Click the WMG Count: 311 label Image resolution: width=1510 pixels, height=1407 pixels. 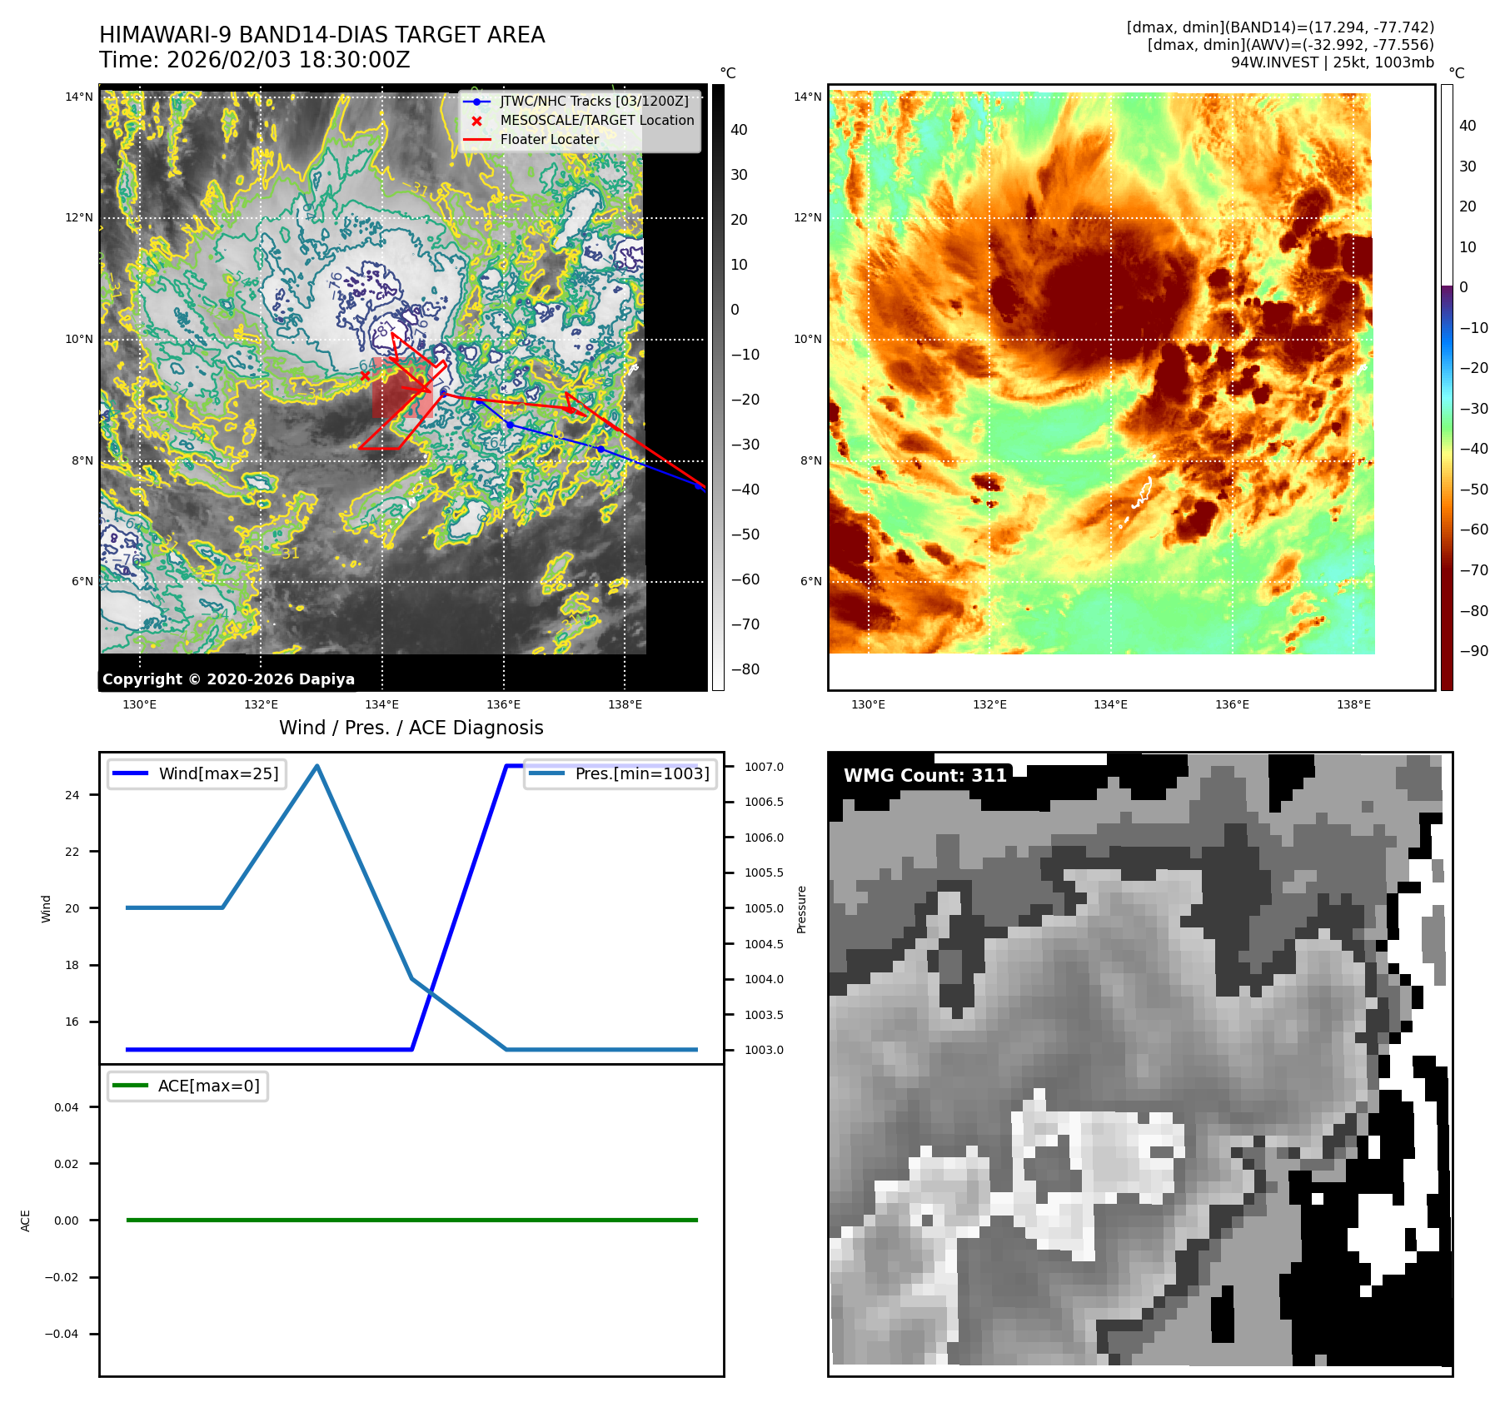[x=924, y=776]
